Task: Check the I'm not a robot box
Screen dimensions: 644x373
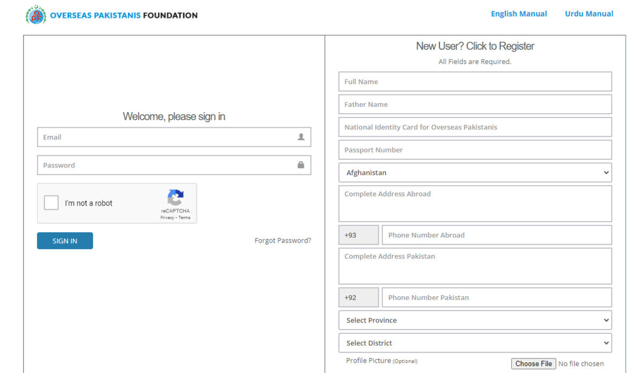Action: (52, 203)
